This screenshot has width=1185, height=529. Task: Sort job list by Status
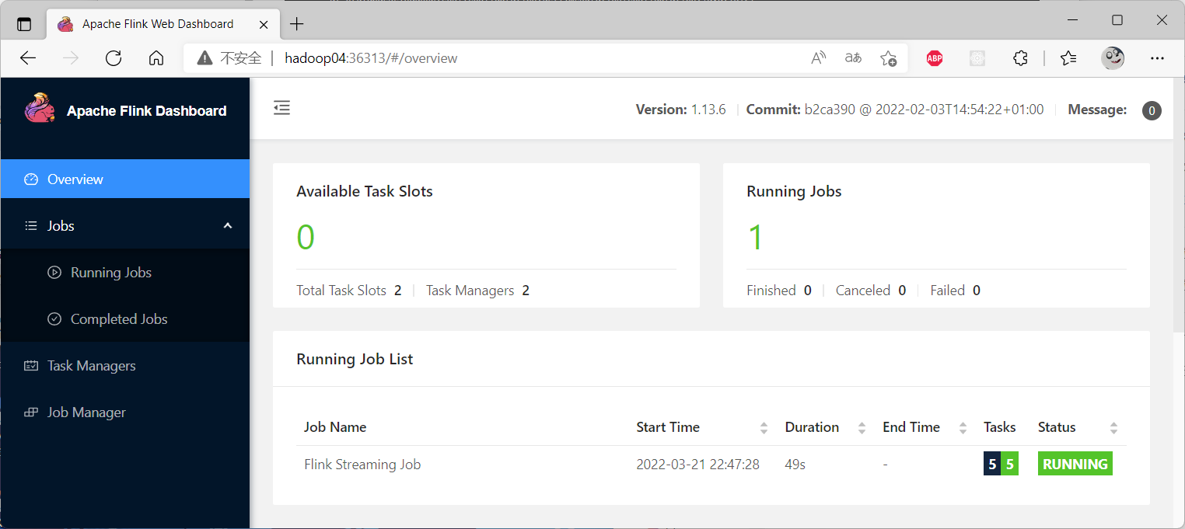click(1113, 428)
